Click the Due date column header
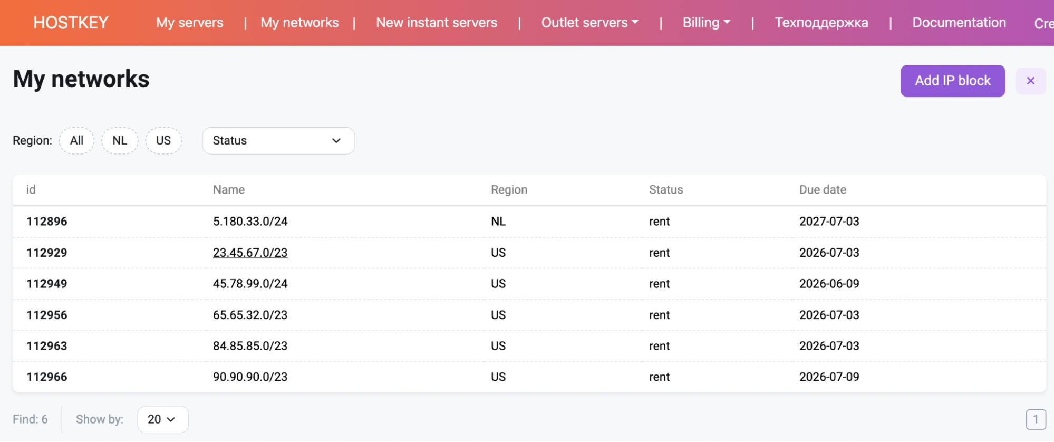This screenshot has height=442, width=1054. (823, 190)
